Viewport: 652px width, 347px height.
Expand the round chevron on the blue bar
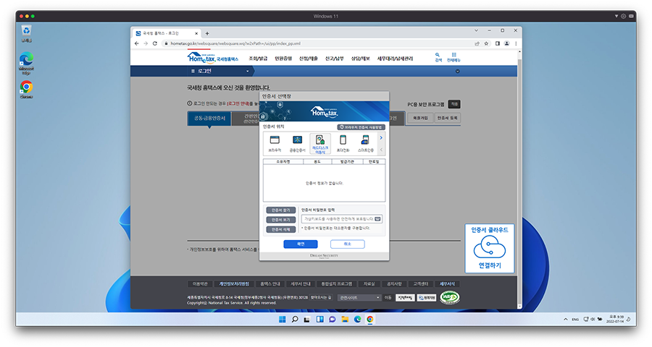click(x=457, y=71)
